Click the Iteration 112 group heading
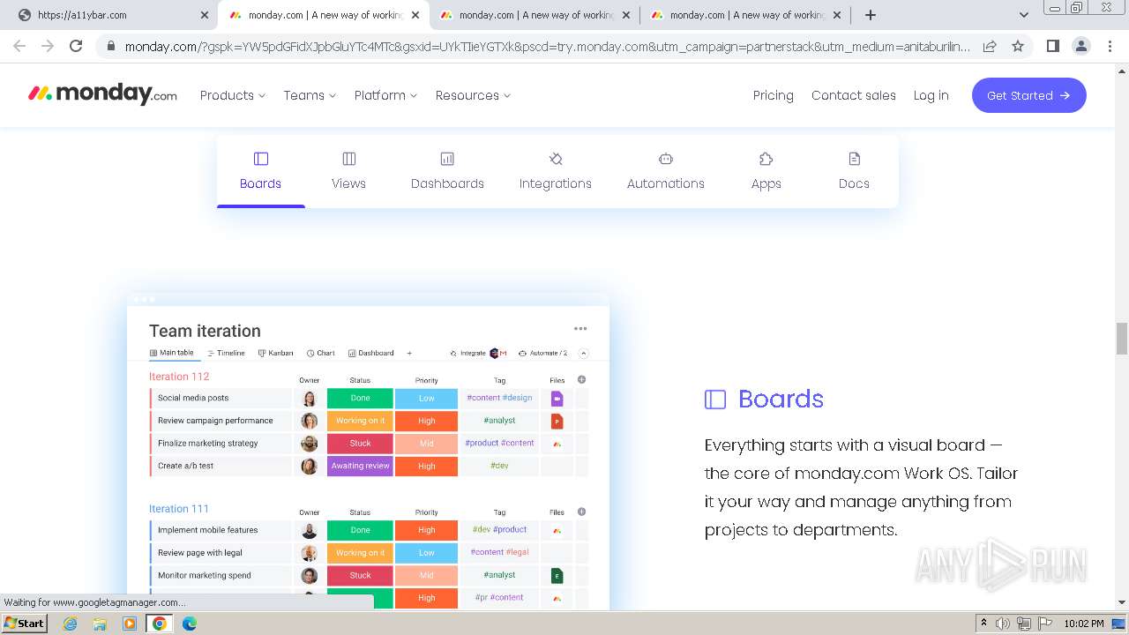1129x635 pixels. (179, 377)
